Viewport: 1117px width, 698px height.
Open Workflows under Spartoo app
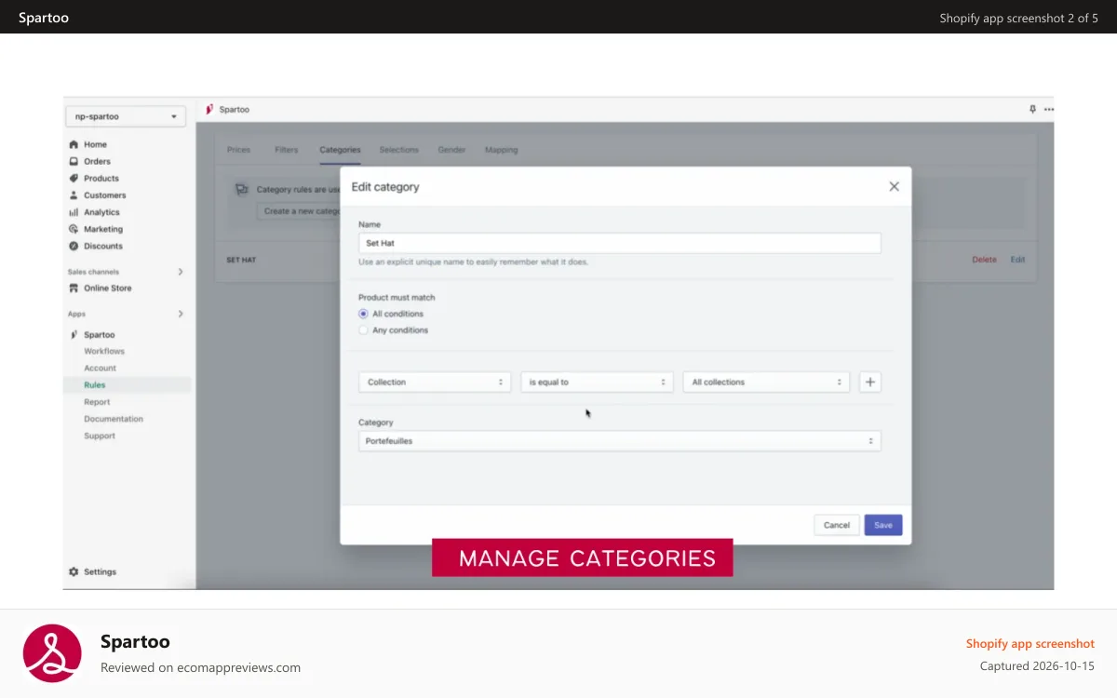[104, 351]
